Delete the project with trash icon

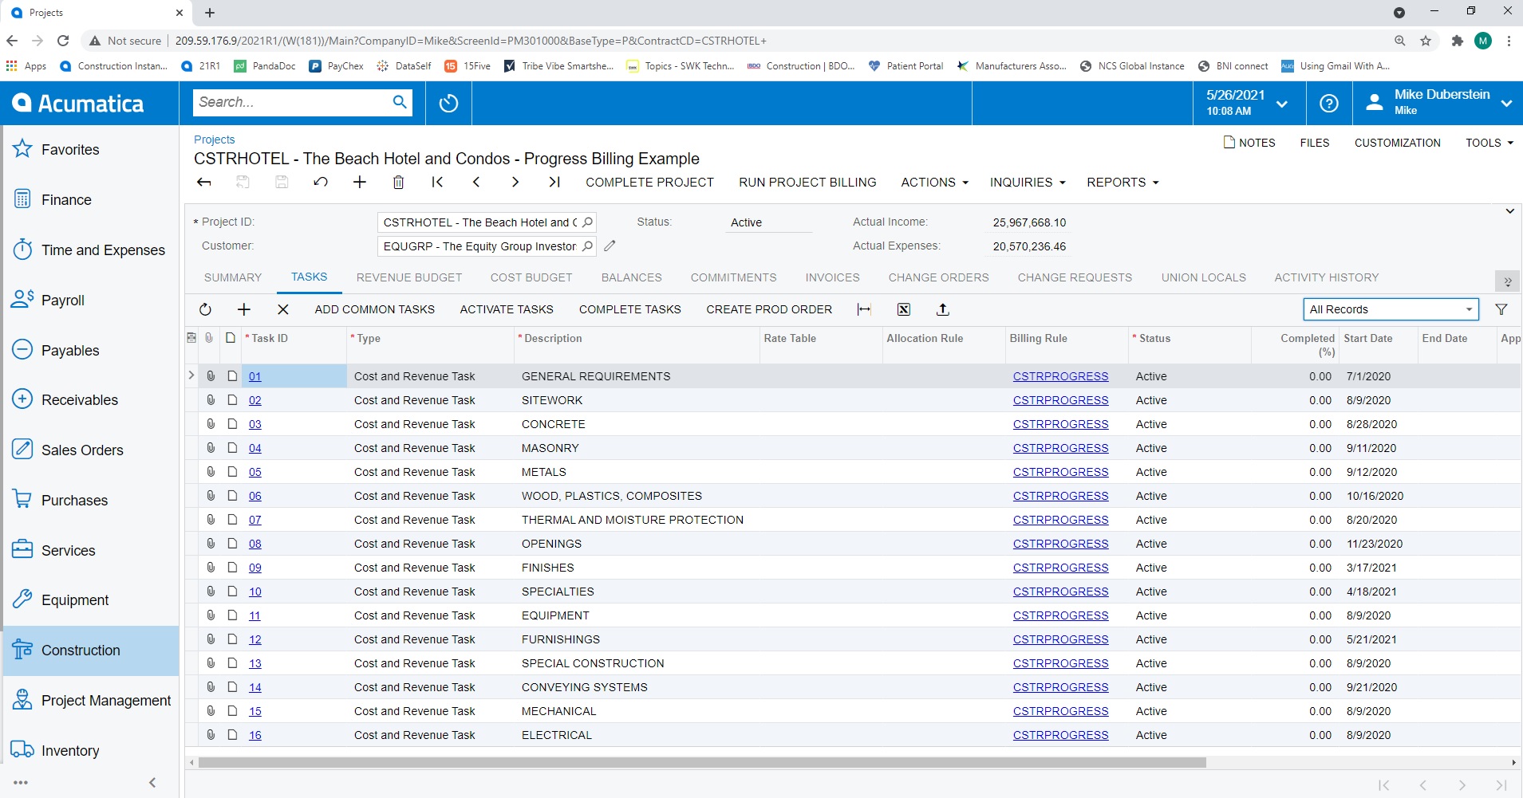(398, 183)
